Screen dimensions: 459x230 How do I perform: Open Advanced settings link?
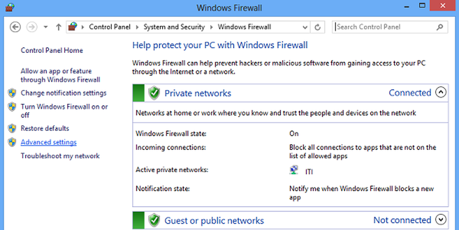click(49, 142)
